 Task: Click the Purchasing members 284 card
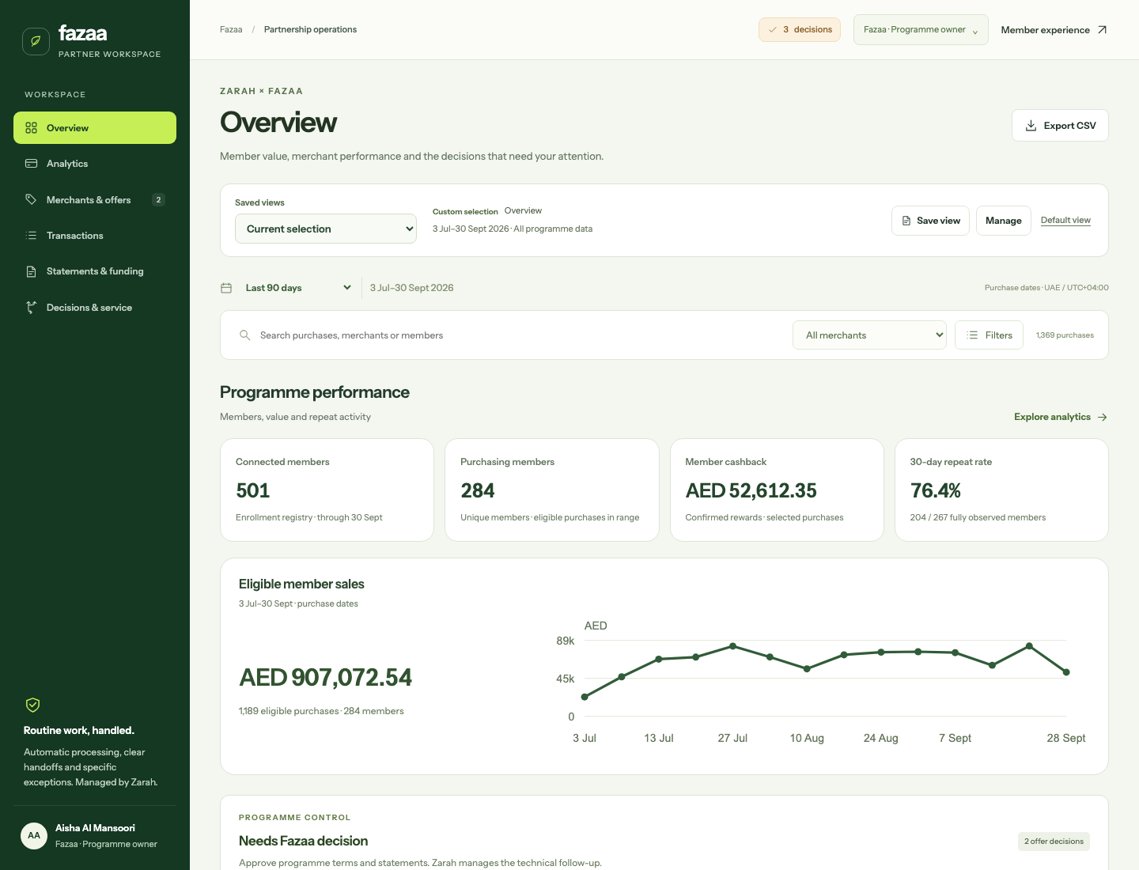tap(552, 490)
